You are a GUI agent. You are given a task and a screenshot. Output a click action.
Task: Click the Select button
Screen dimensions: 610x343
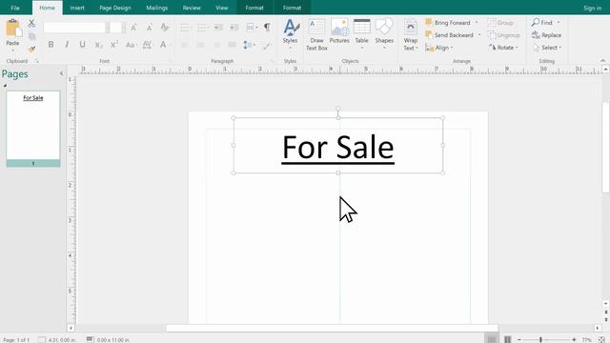pyautogui.click(x=546, y=48)
